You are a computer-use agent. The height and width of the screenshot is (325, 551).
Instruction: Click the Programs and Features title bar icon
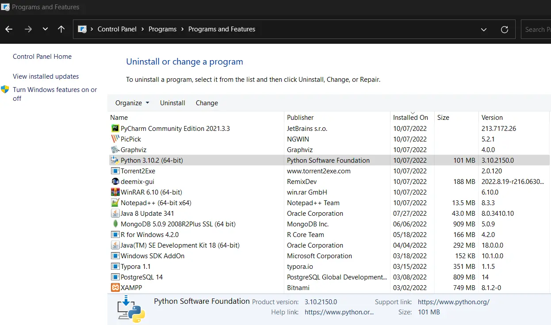[5, 7]
